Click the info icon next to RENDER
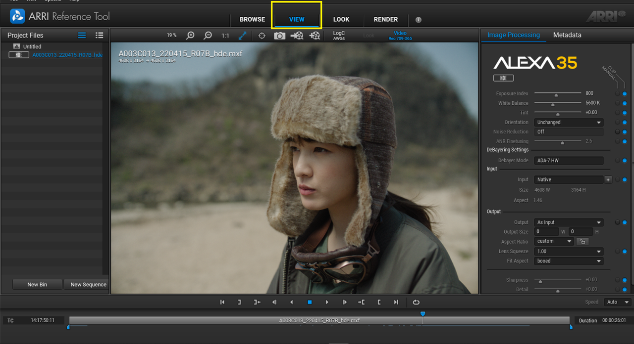 point(419,20)
